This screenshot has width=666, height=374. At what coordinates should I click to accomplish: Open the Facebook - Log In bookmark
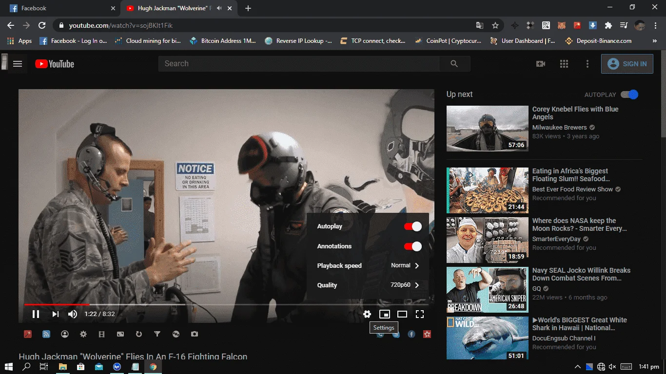[x=73, y=41]
